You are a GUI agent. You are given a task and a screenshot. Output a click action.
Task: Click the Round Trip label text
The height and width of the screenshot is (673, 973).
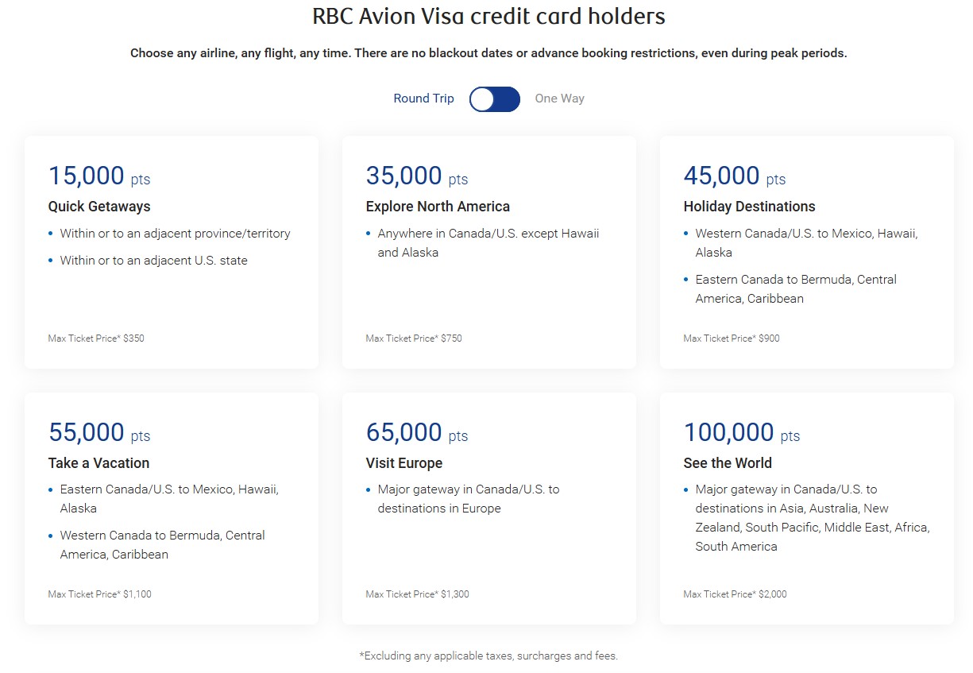click(x=423, y=99)
